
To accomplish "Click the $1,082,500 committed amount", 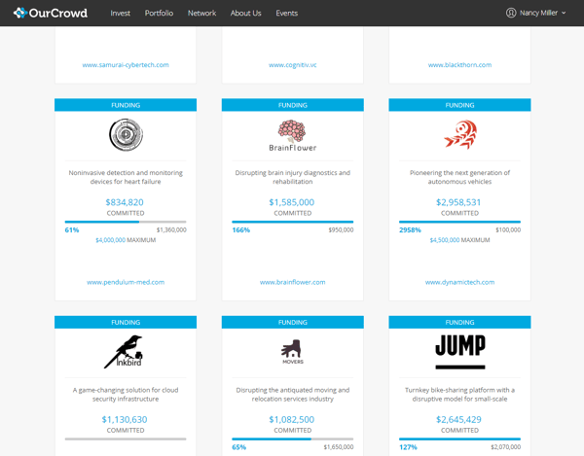I will [292, 420].
